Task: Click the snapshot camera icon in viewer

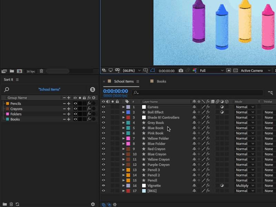Action: click(x=181, y=70)
